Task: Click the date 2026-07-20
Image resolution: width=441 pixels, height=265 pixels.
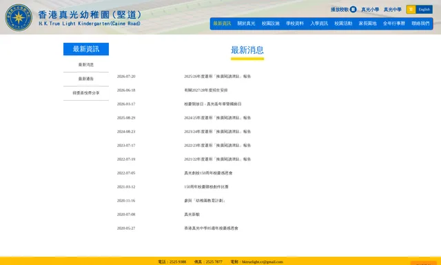Action: point(126,77)
